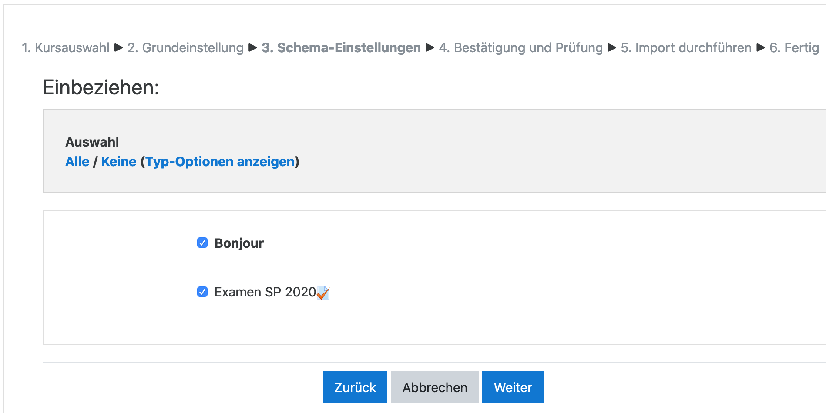The height and width of the screenshot is (413, 826).
Task: Proceed with the Weiter button
Action: (x=513, y=387)
